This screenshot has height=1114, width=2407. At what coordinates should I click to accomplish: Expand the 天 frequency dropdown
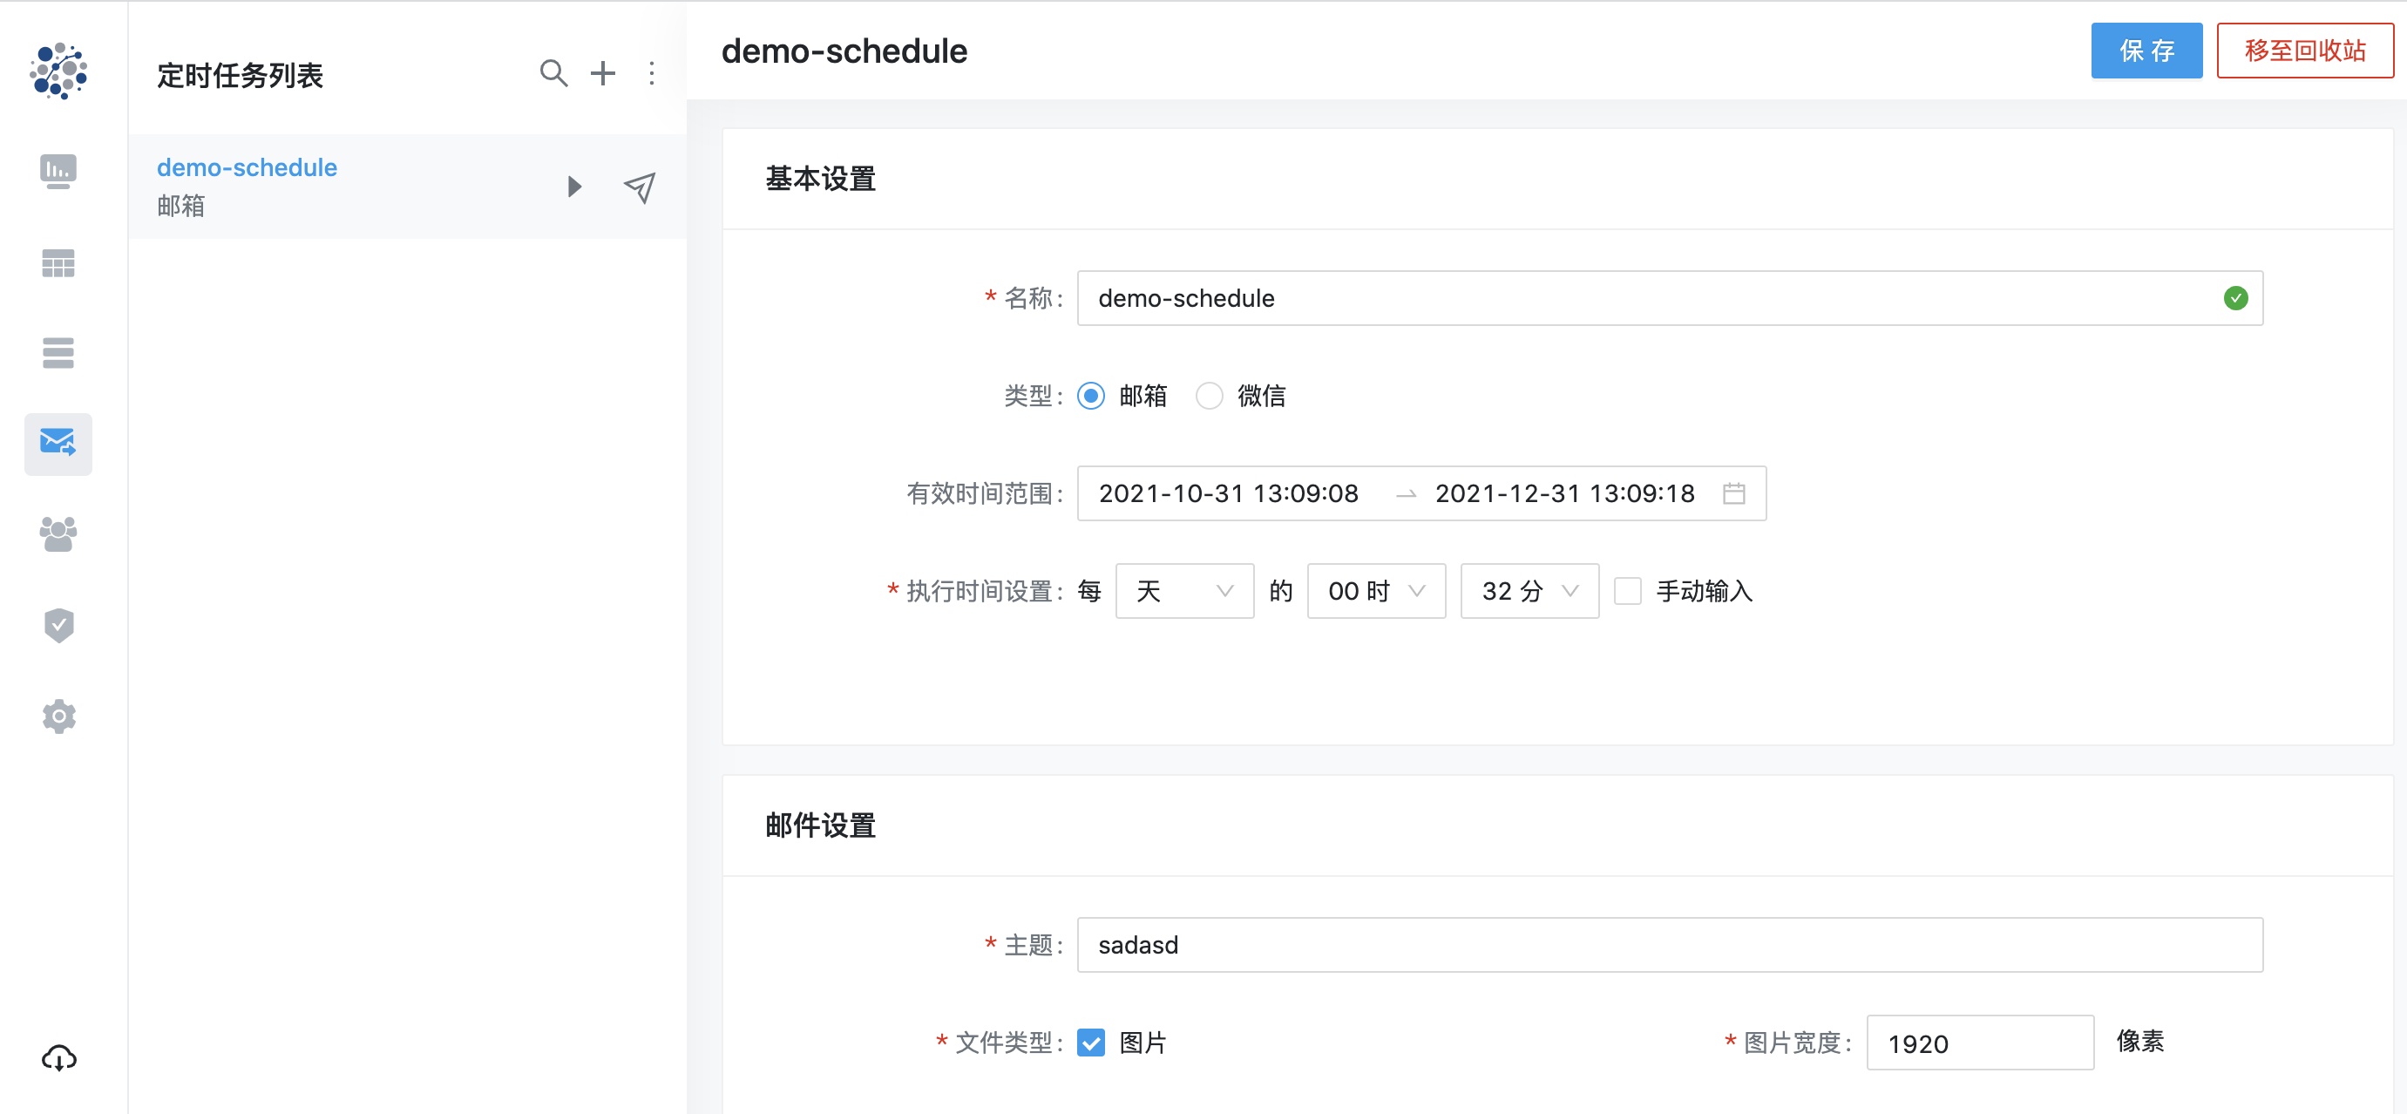[x=1183, y=591]
